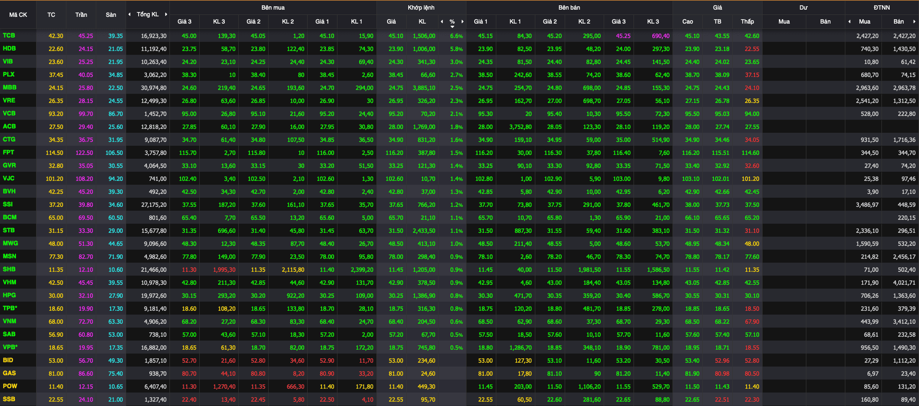Sort by the Tổng KL column header

[148, 14]
